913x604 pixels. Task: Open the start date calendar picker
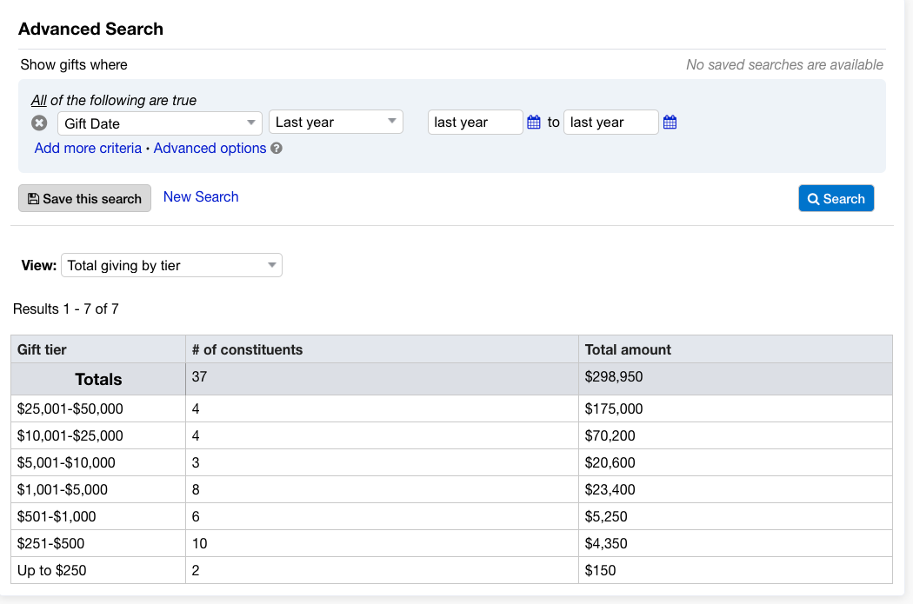click(x=534, y=123)
